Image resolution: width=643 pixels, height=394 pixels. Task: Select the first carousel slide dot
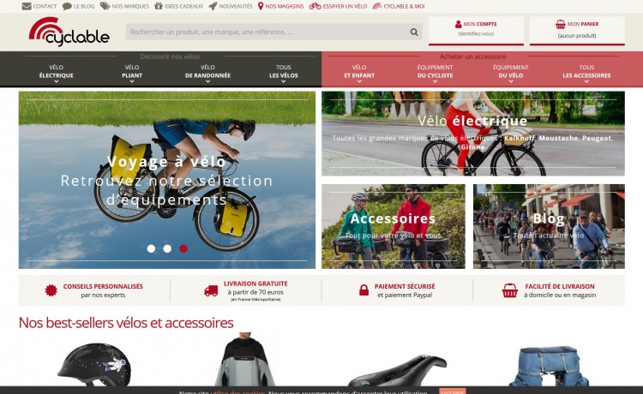pos(151,248)
